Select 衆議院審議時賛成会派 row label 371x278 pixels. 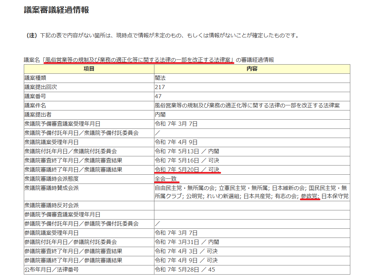tap(52, 188)
